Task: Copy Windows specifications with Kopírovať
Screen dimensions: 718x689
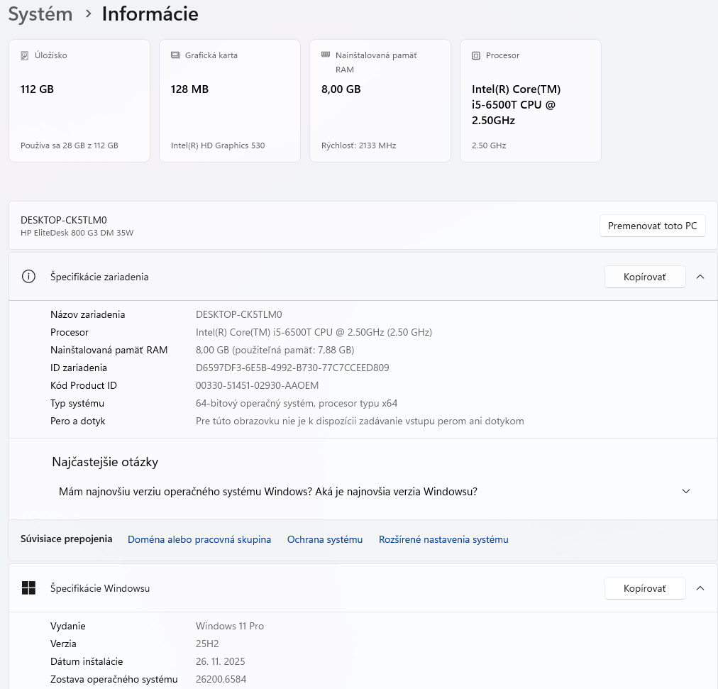Action: click(645, 588)
